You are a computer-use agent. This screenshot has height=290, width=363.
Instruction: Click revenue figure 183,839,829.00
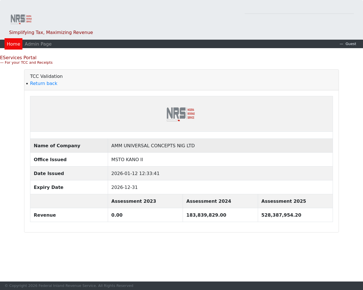pyautogui.click(x=206, y=215)
